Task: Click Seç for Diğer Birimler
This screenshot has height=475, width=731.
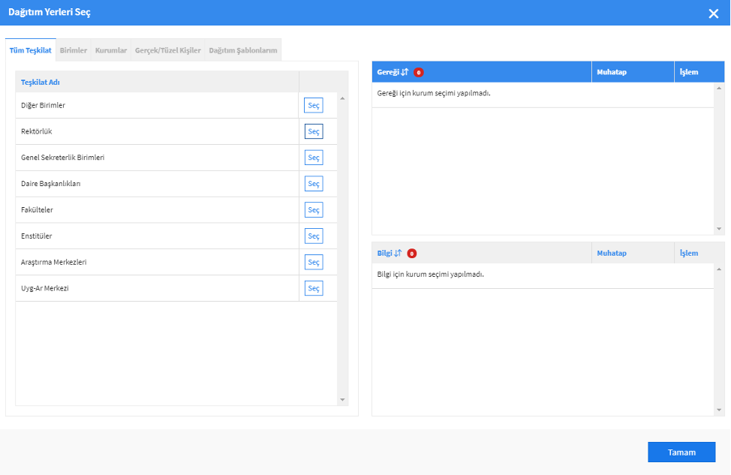Action: pos(314,105)
